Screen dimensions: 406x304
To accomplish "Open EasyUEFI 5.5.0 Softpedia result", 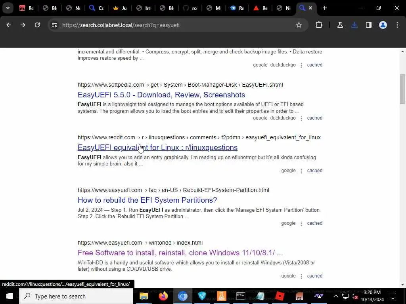I will [x=161, y=95].
